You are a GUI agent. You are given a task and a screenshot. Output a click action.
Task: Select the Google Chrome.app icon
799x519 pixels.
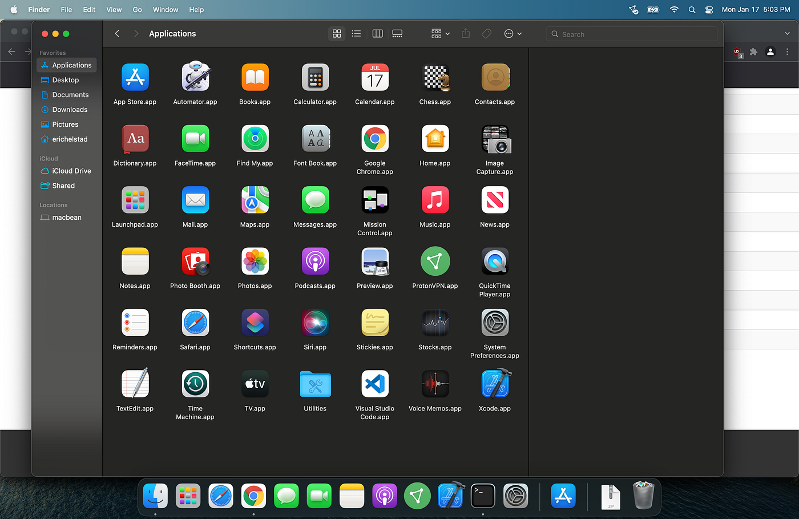coord(375,138)
